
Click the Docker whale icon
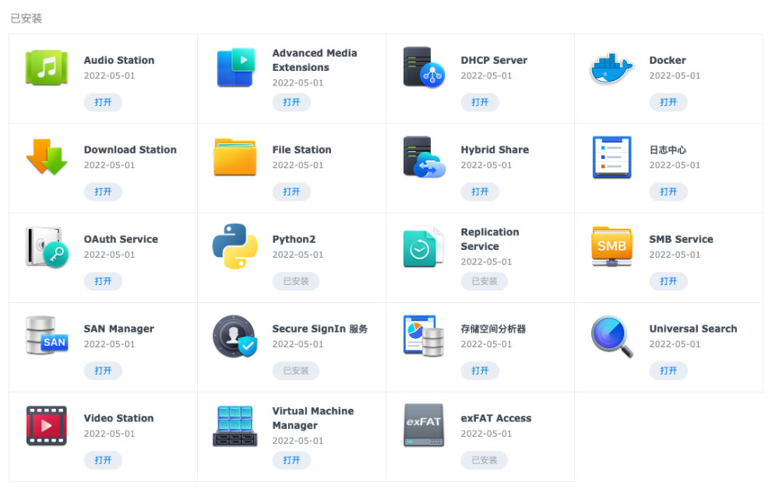click(x=612, y=68)
